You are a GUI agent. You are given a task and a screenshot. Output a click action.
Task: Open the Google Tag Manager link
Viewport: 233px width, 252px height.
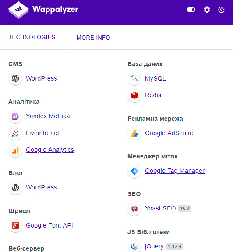pos(175,171)
